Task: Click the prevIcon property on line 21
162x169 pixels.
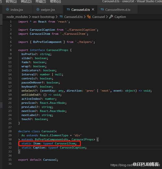Action: pos(28,103)
